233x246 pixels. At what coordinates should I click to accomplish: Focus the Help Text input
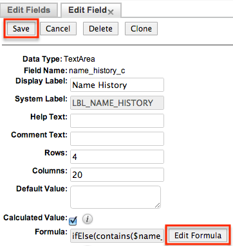click(117, 121)
